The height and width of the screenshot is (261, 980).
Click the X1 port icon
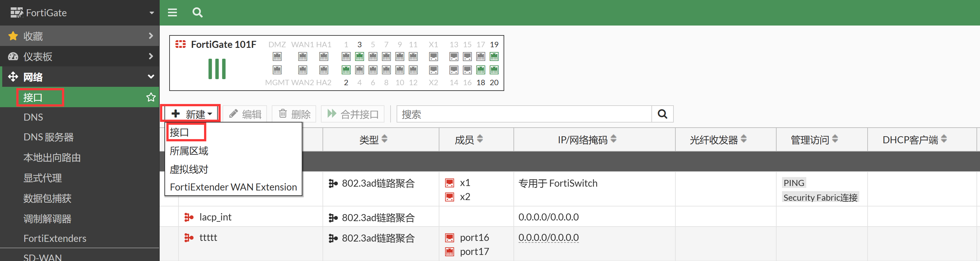[433, 56]
